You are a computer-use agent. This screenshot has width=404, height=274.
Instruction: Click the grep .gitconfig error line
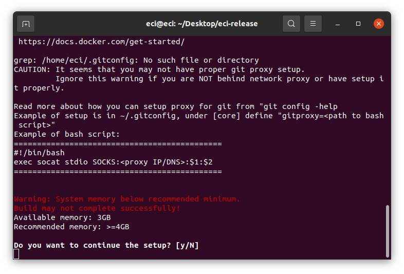click(x=136, y=60)
